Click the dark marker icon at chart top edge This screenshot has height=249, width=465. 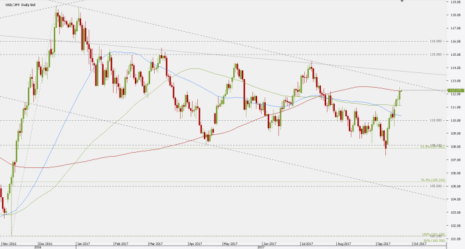click(x=402, y=1)
